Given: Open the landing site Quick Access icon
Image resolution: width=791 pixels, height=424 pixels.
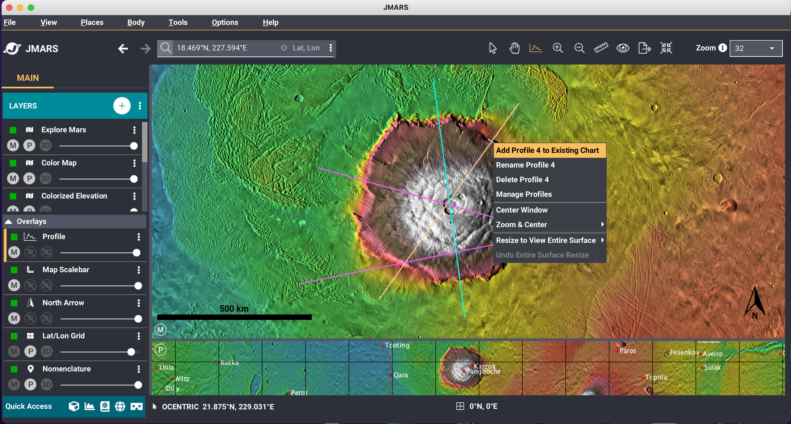Looking at the screenshot, I should pos(105,406).
